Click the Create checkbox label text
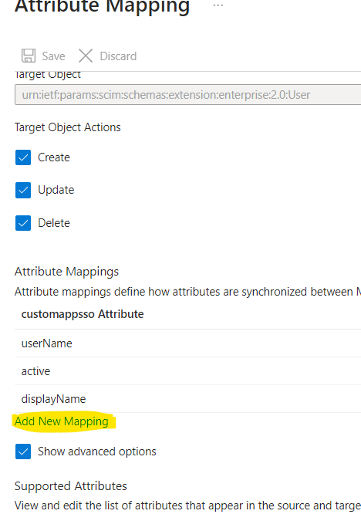Viewport: 361px width, 531px height. tap(54, 157)
